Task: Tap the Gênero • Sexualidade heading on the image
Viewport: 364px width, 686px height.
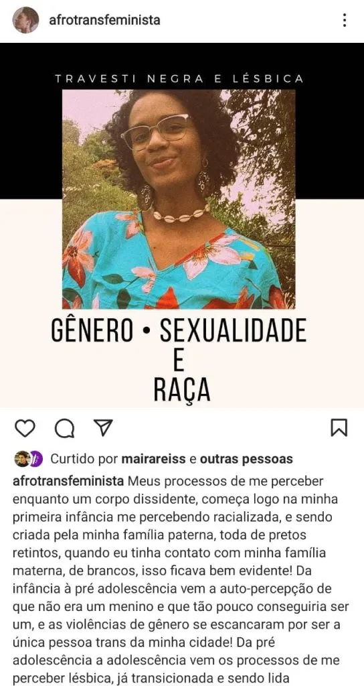Action: point(179,331)
